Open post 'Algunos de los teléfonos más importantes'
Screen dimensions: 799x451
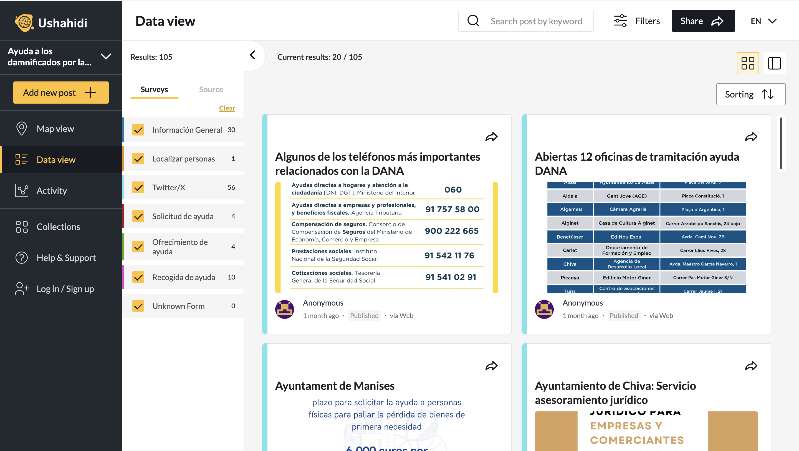[x=378, y=163]
